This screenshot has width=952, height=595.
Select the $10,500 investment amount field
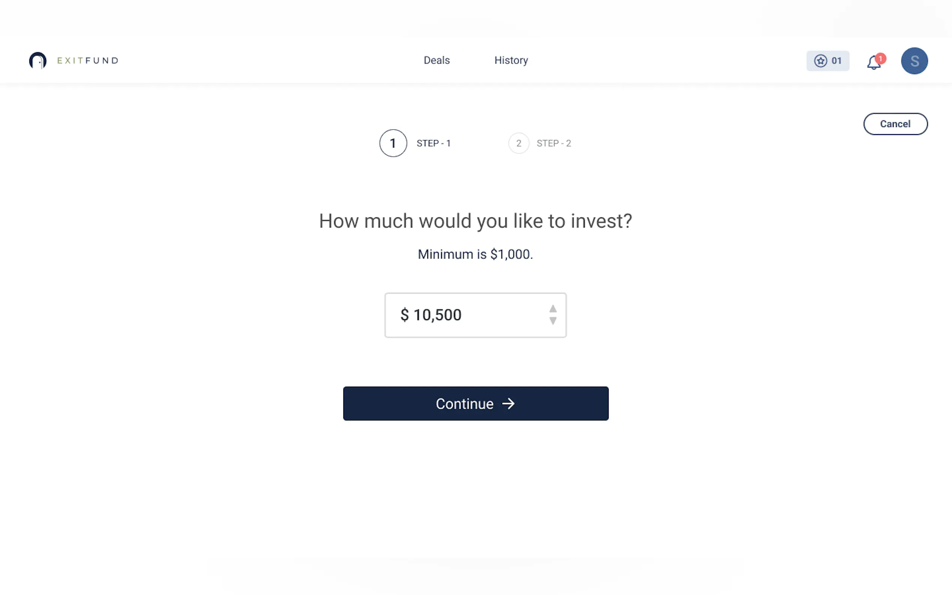point(475,315)
